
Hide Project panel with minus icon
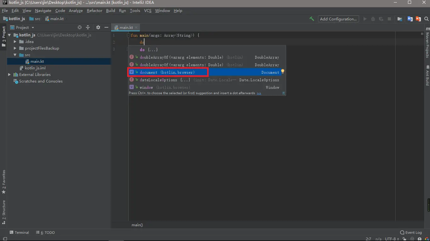click(106, 27)
